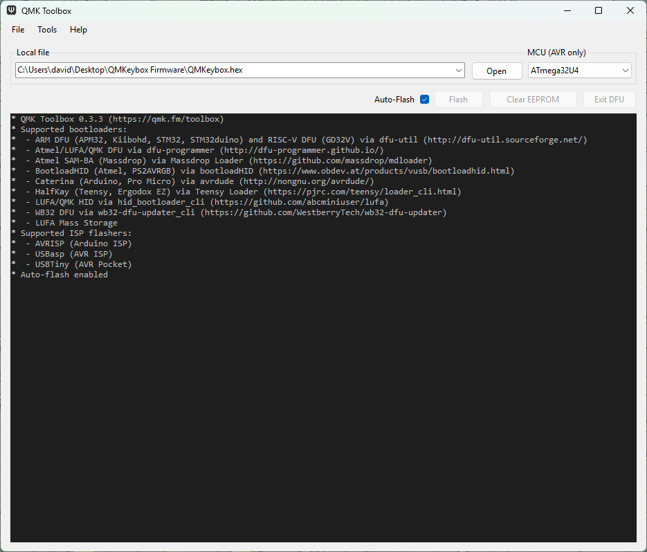The image size is (647, 552).
Task: Click the 'Supported ISP flashers:' log line
Action: tap(72, 233)
